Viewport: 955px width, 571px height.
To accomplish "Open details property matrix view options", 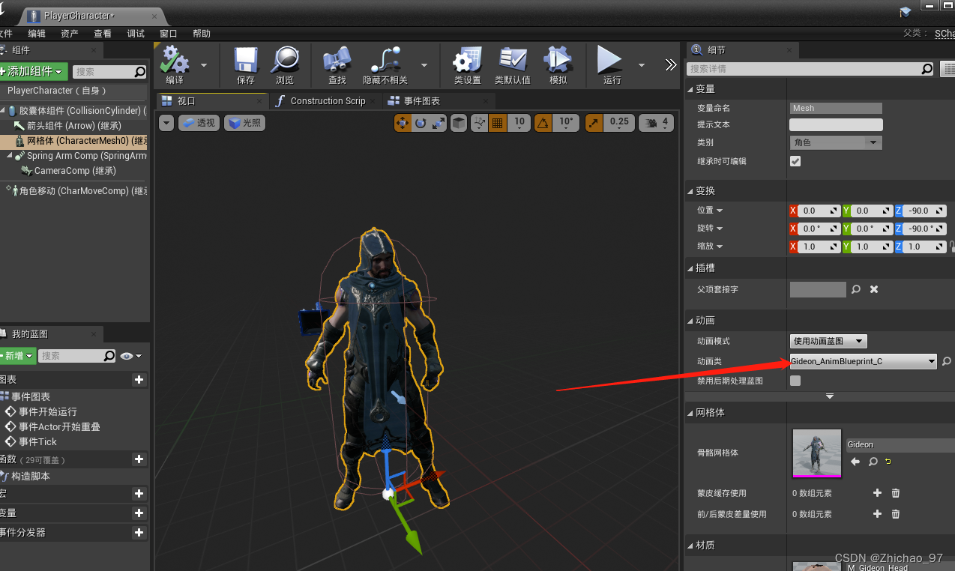I will click(x=948, y=69).
